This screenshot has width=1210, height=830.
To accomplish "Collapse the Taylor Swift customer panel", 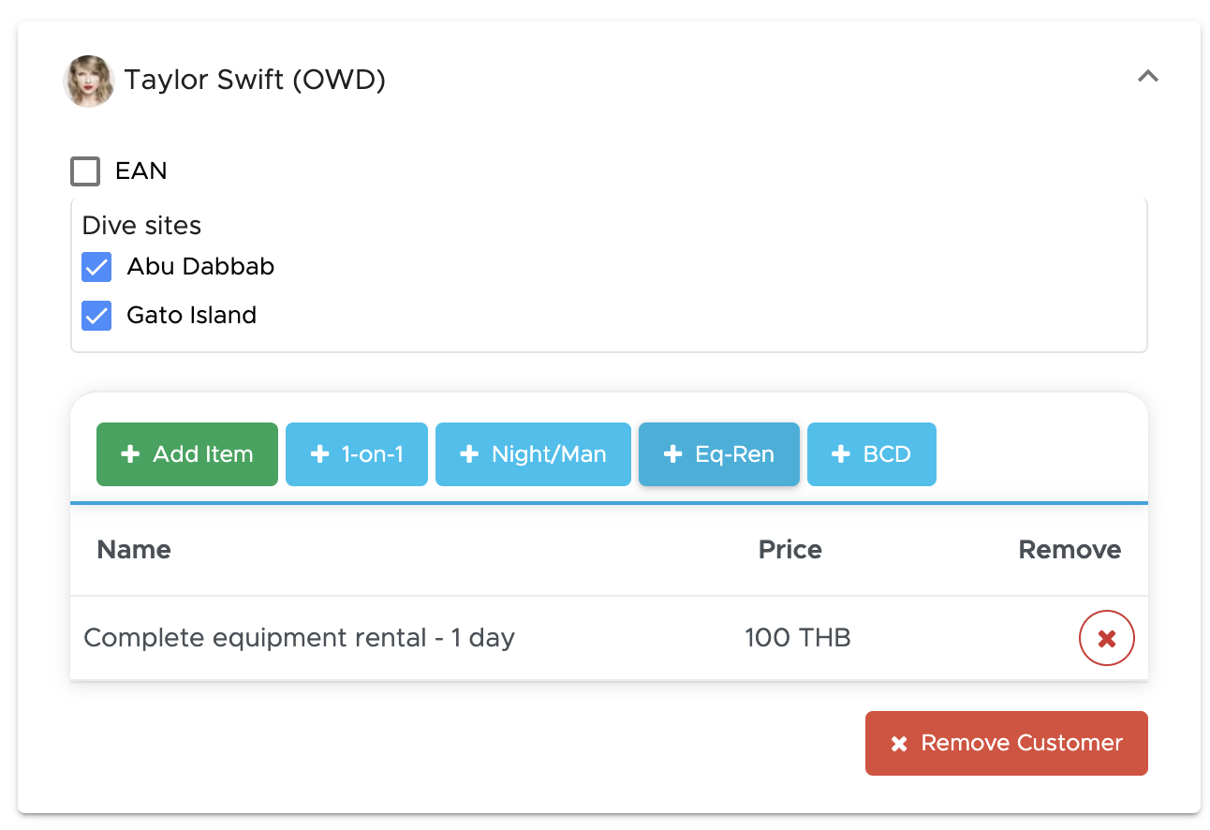I will click(x=1147, y=77).
